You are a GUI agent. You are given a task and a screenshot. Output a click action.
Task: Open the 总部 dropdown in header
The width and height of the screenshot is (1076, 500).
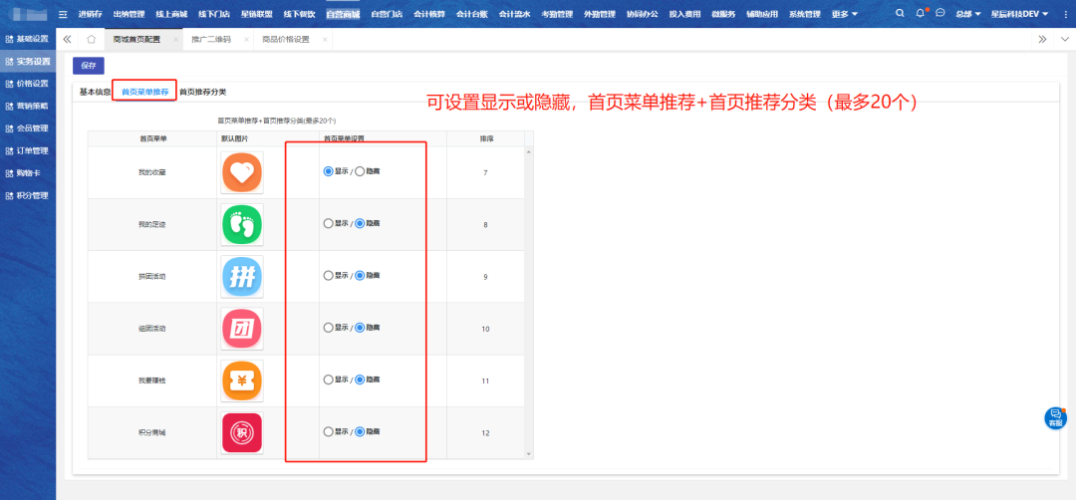tap(967, 15)
